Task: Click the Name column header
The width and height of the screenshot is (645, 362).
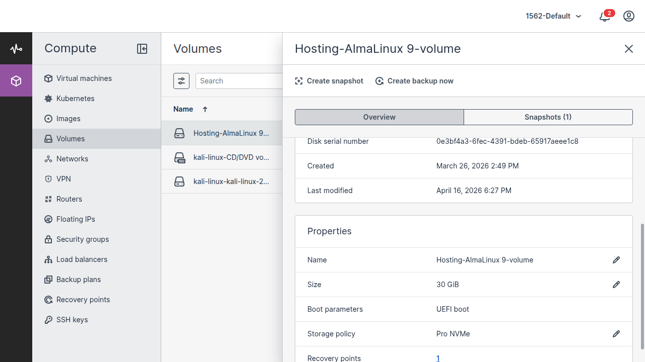Action: point(183,109)
